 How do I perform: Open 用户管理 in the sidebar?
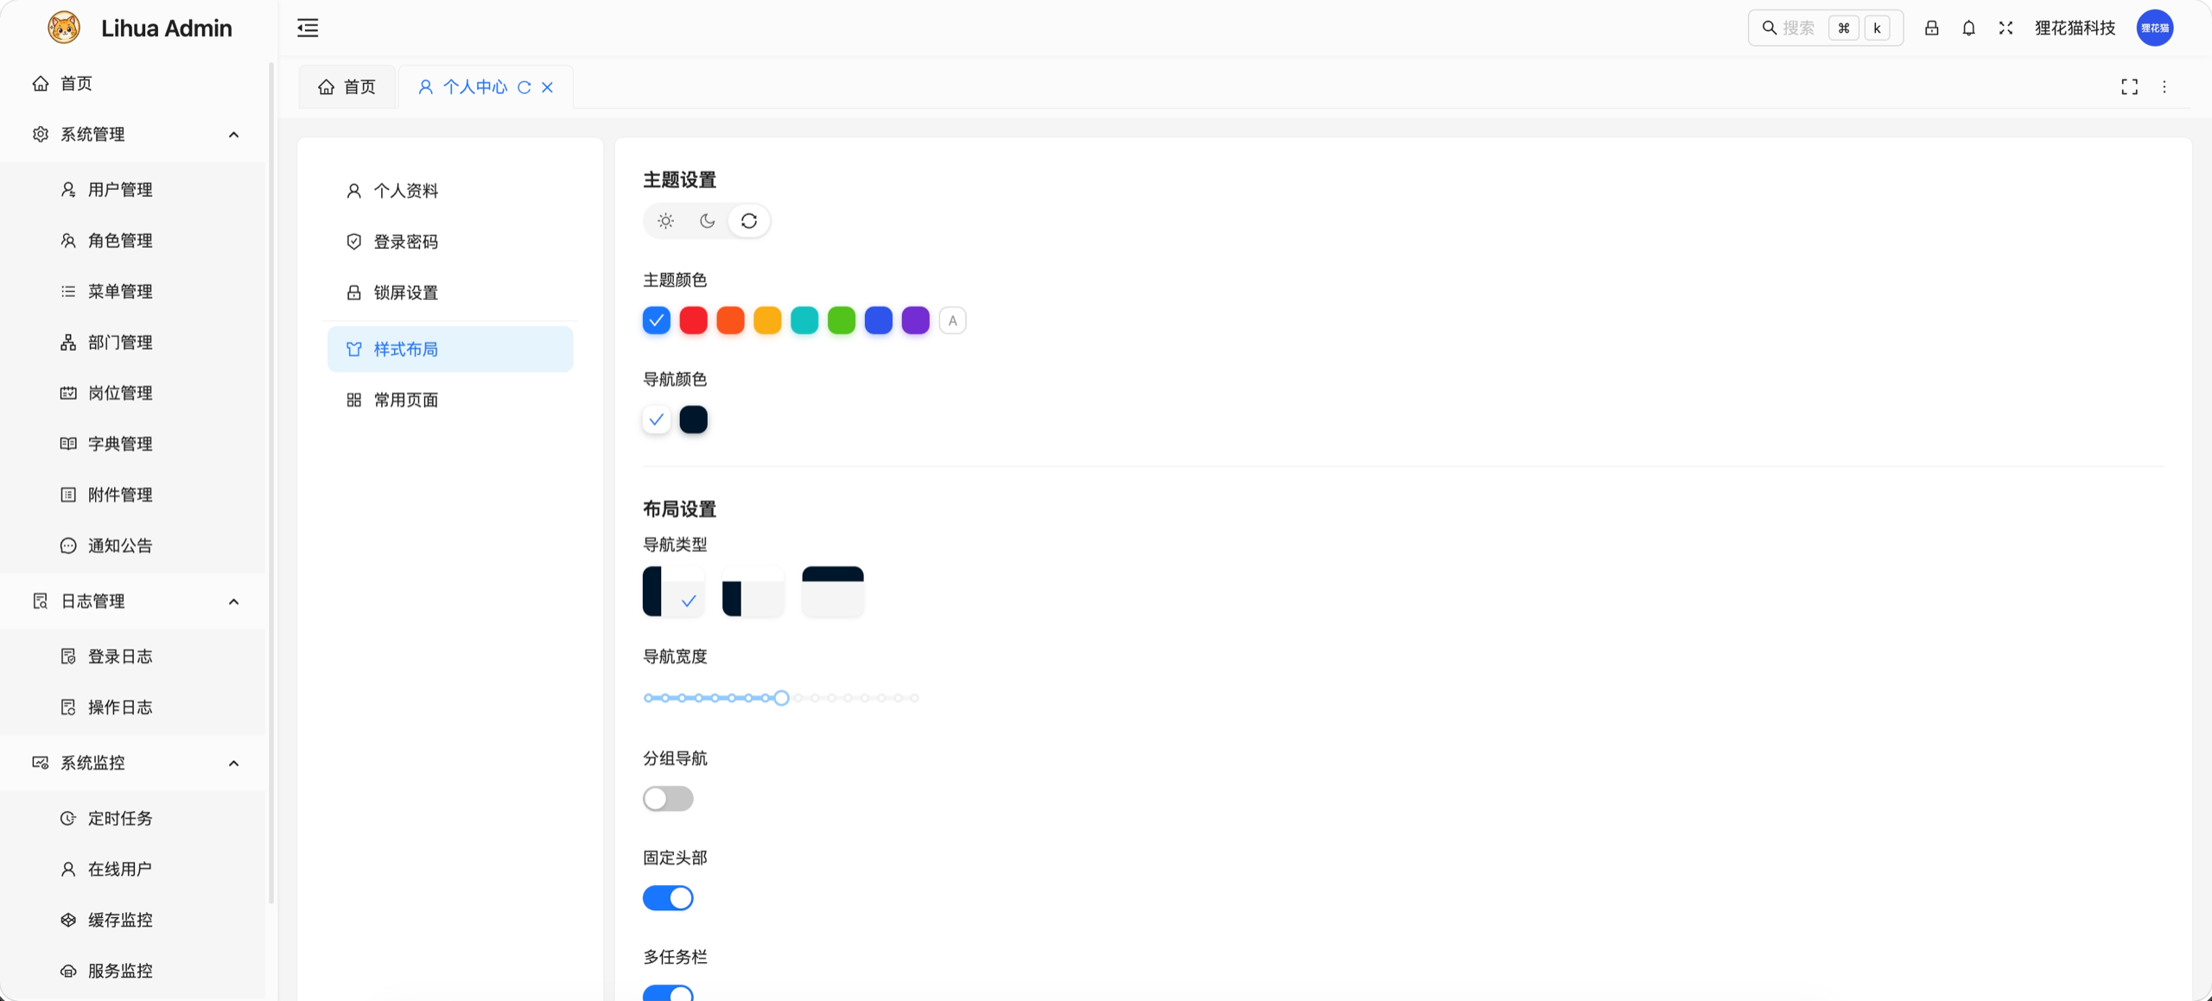(132, 189)
